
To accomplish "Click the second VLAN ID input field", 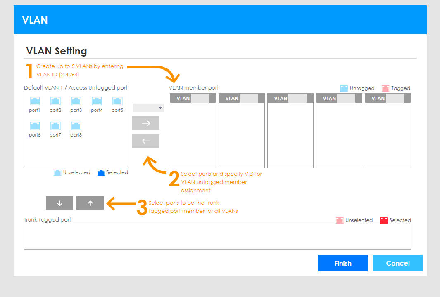I will point(249,98).
